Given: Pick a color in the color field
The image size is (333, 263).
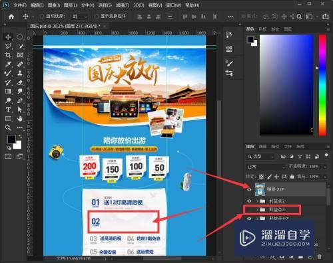Looking at the screenshot, I should (286, 85).
